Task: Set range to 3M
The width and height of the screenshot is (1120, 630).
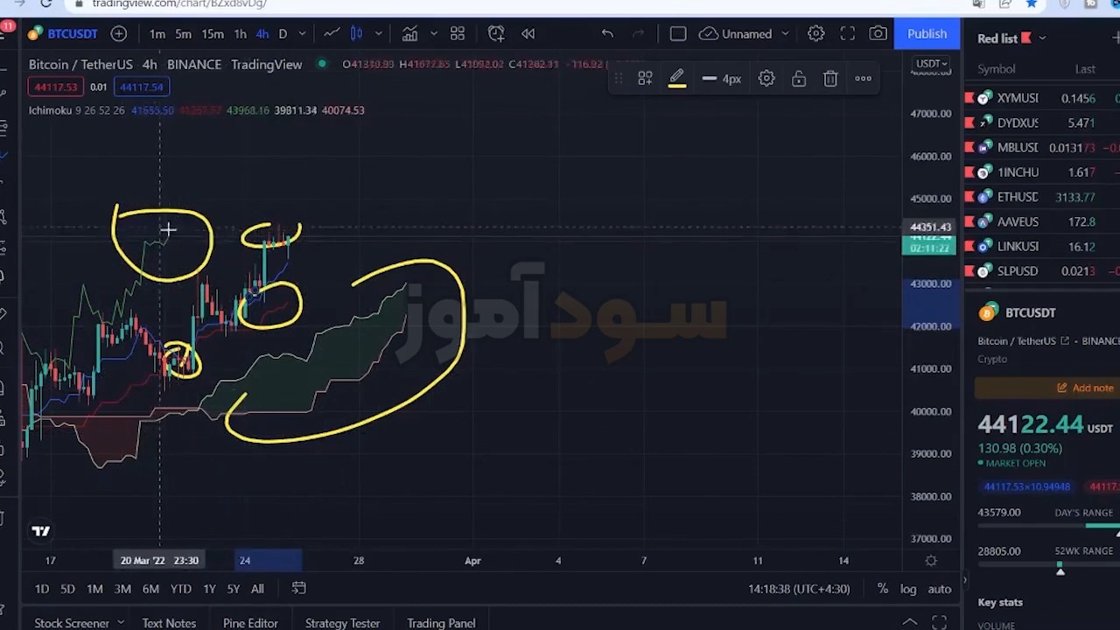Action: click(122, 589)
